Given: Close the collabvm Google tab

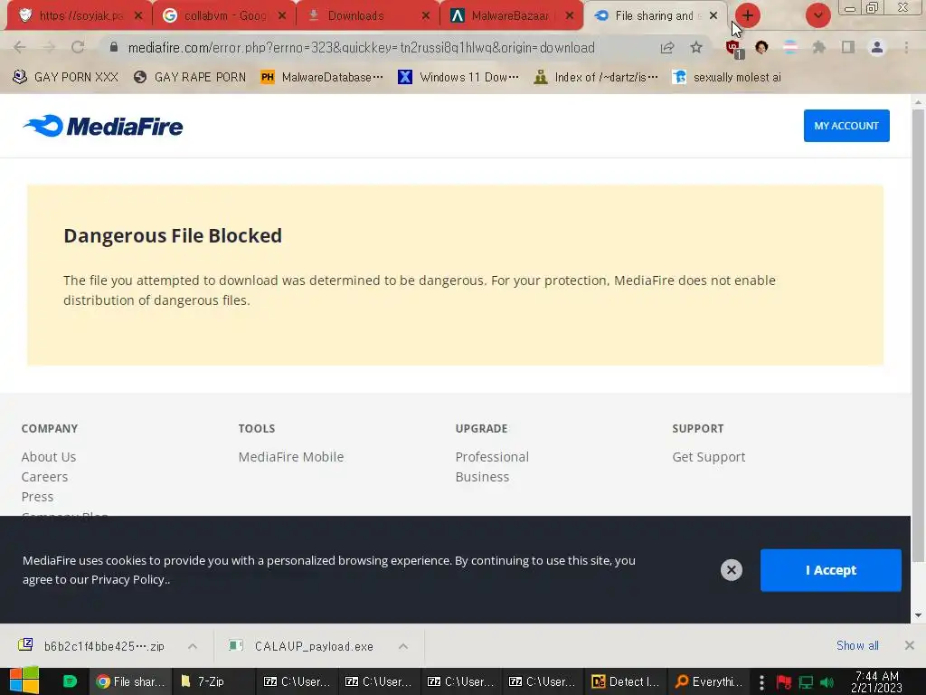Looking at the screenshot, I should pyautogui.click(x=282, y=16).
